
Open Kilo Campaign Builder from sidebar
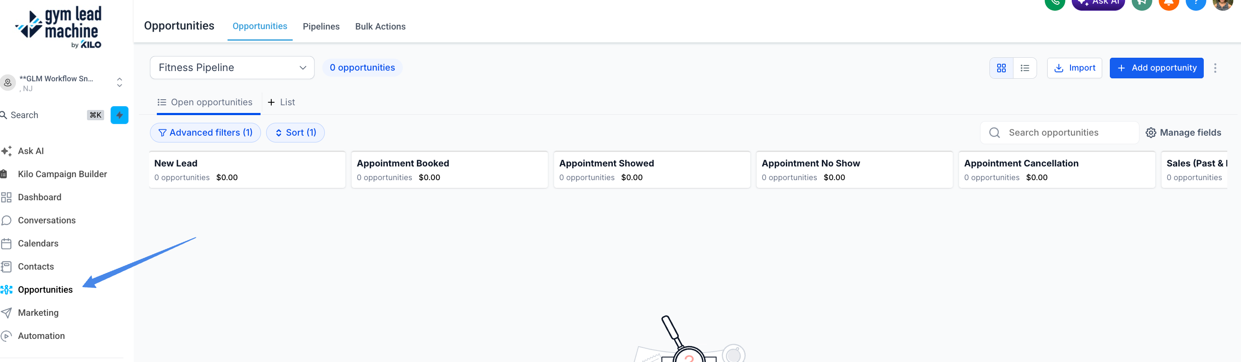pyautogui.click(x=62, y=174)
